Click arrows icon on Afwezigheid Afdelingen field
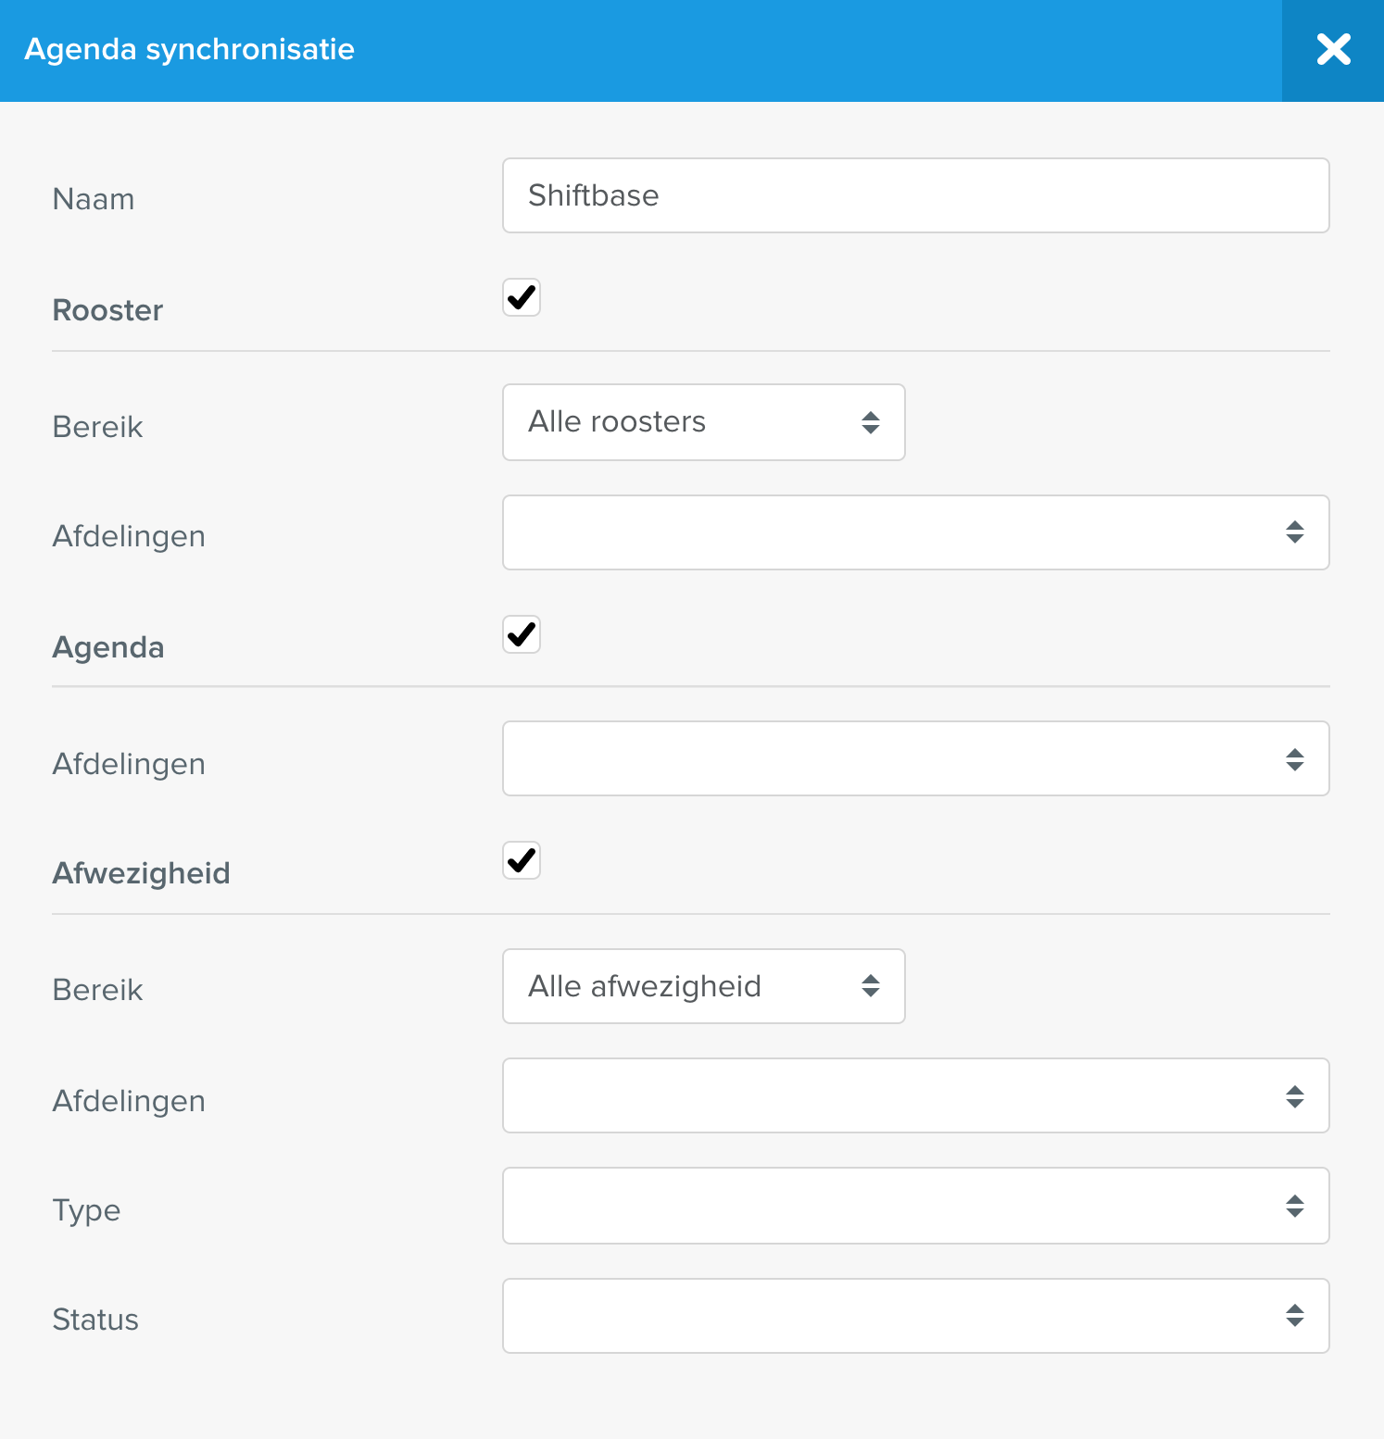Viewport: 1384px width, 1439px height. click(x=1295, y=1096)
